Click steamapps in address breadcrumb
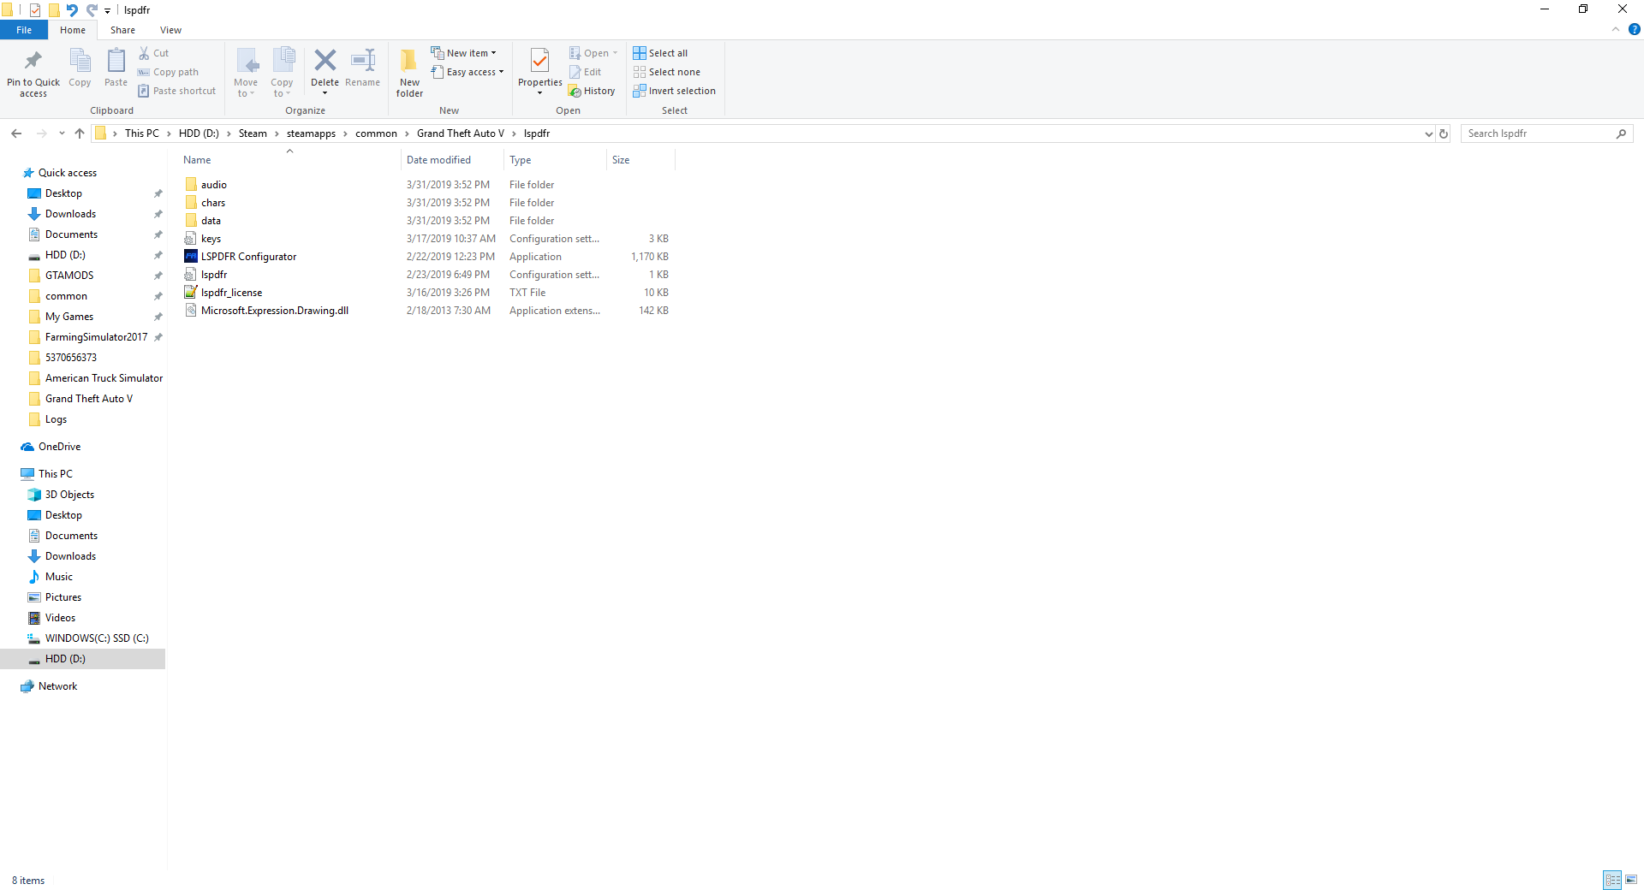 click(x=311, y=133)
